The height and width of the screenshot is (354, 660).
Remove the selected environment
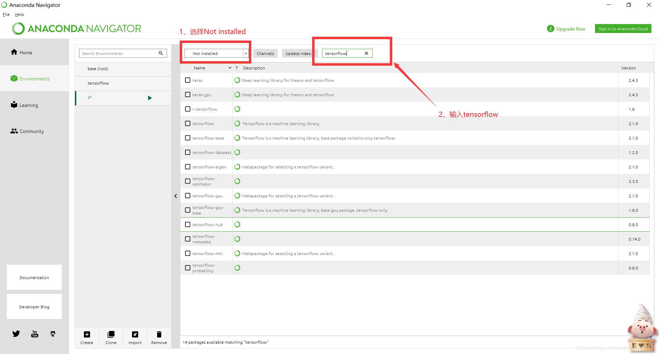click(159, 338)
